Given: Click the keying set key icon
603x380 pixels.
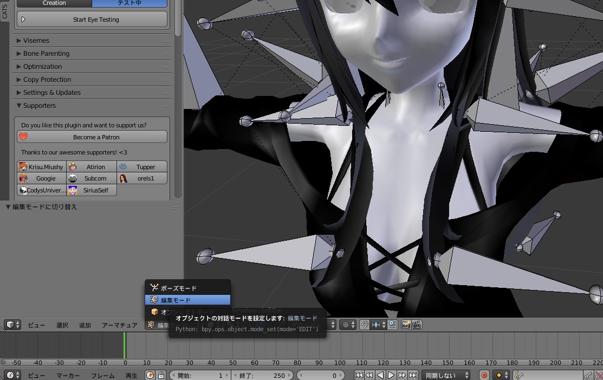Looking at the screenshot, I should pos(518,375).
